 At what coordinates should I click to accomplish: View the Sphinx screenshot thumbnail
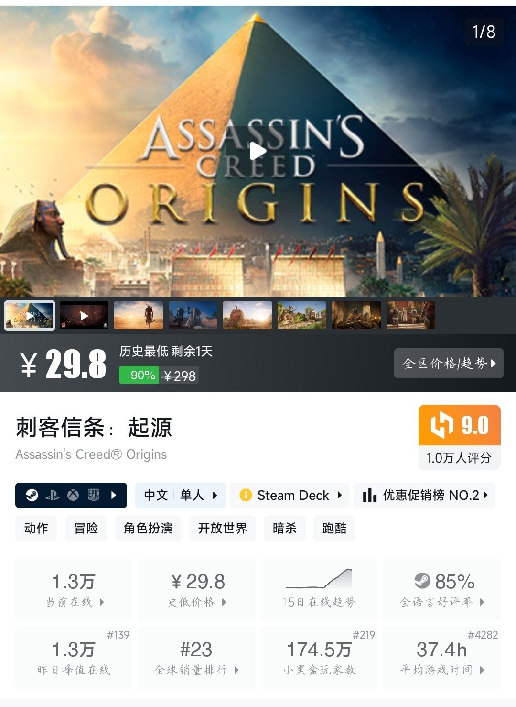click(x=247, y=315)
